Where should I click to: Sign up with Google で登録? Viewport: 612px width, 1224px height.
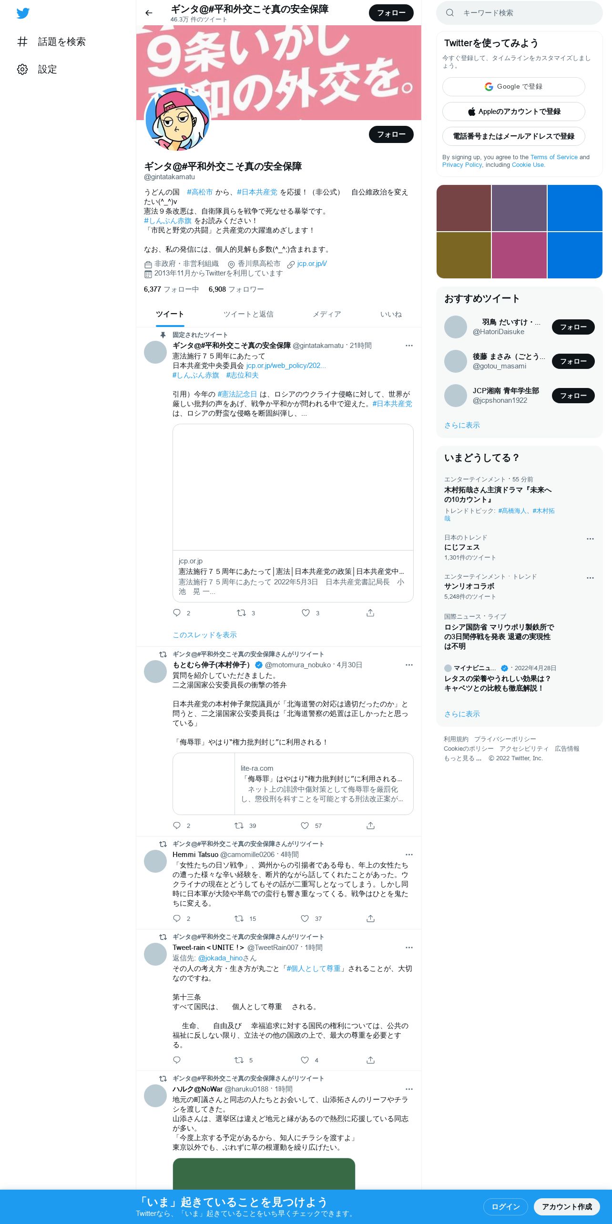tap(513, 86)
